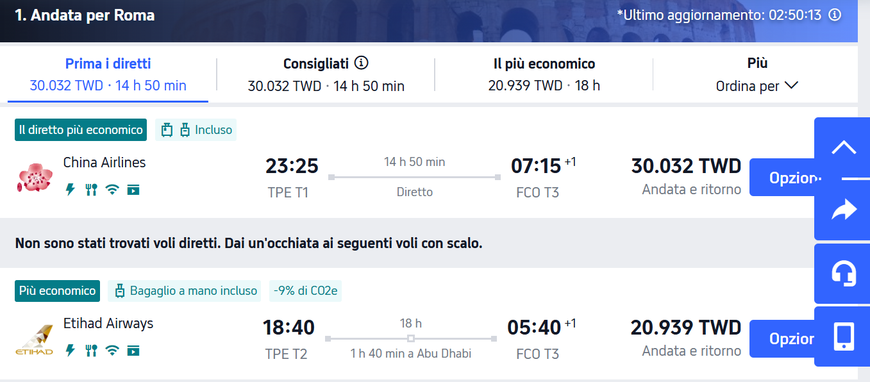Viewport: 870px width, 382px height.
Task: Click the power outlet icon for Etihad Airways
Action: click(x=71, y=351)
